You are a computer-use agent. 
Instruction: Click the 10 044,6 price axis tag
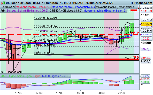(146, 31)
